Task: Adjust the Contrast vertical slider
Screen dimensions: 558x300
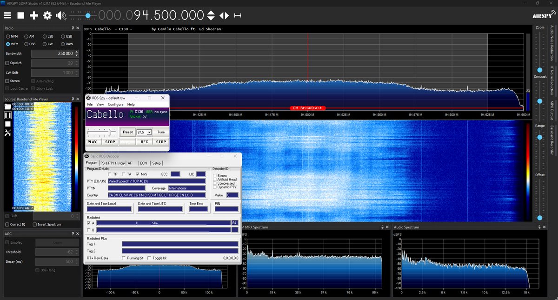Action: (x=540, y=100)
